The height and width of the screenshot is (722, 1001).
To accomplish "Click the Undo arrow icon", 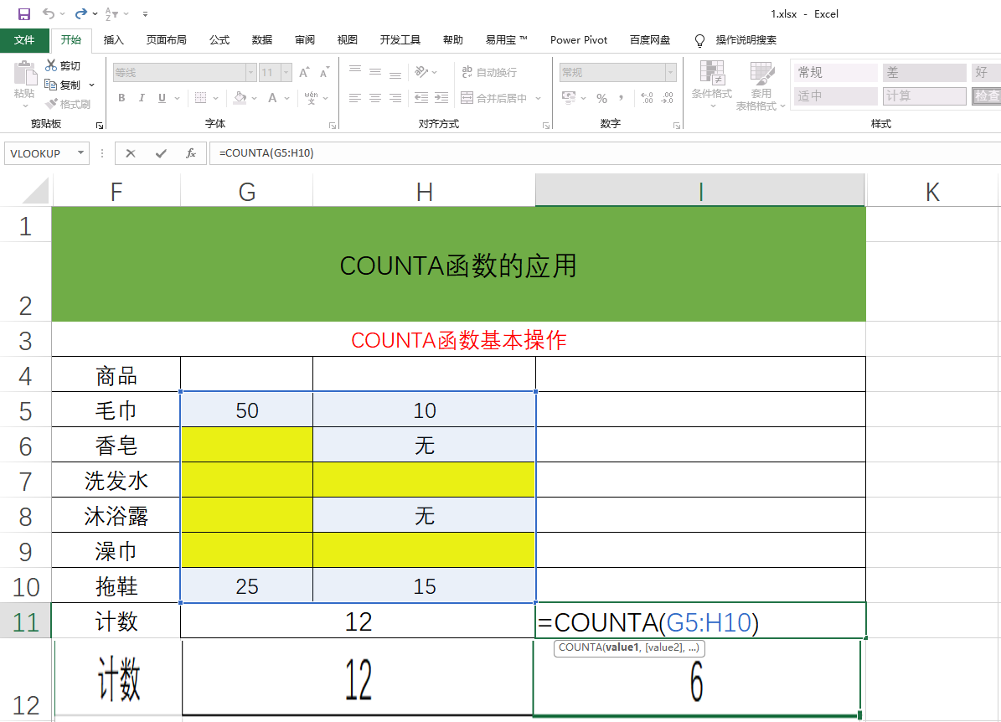I will pyautogui.click(x=49, y=13).
